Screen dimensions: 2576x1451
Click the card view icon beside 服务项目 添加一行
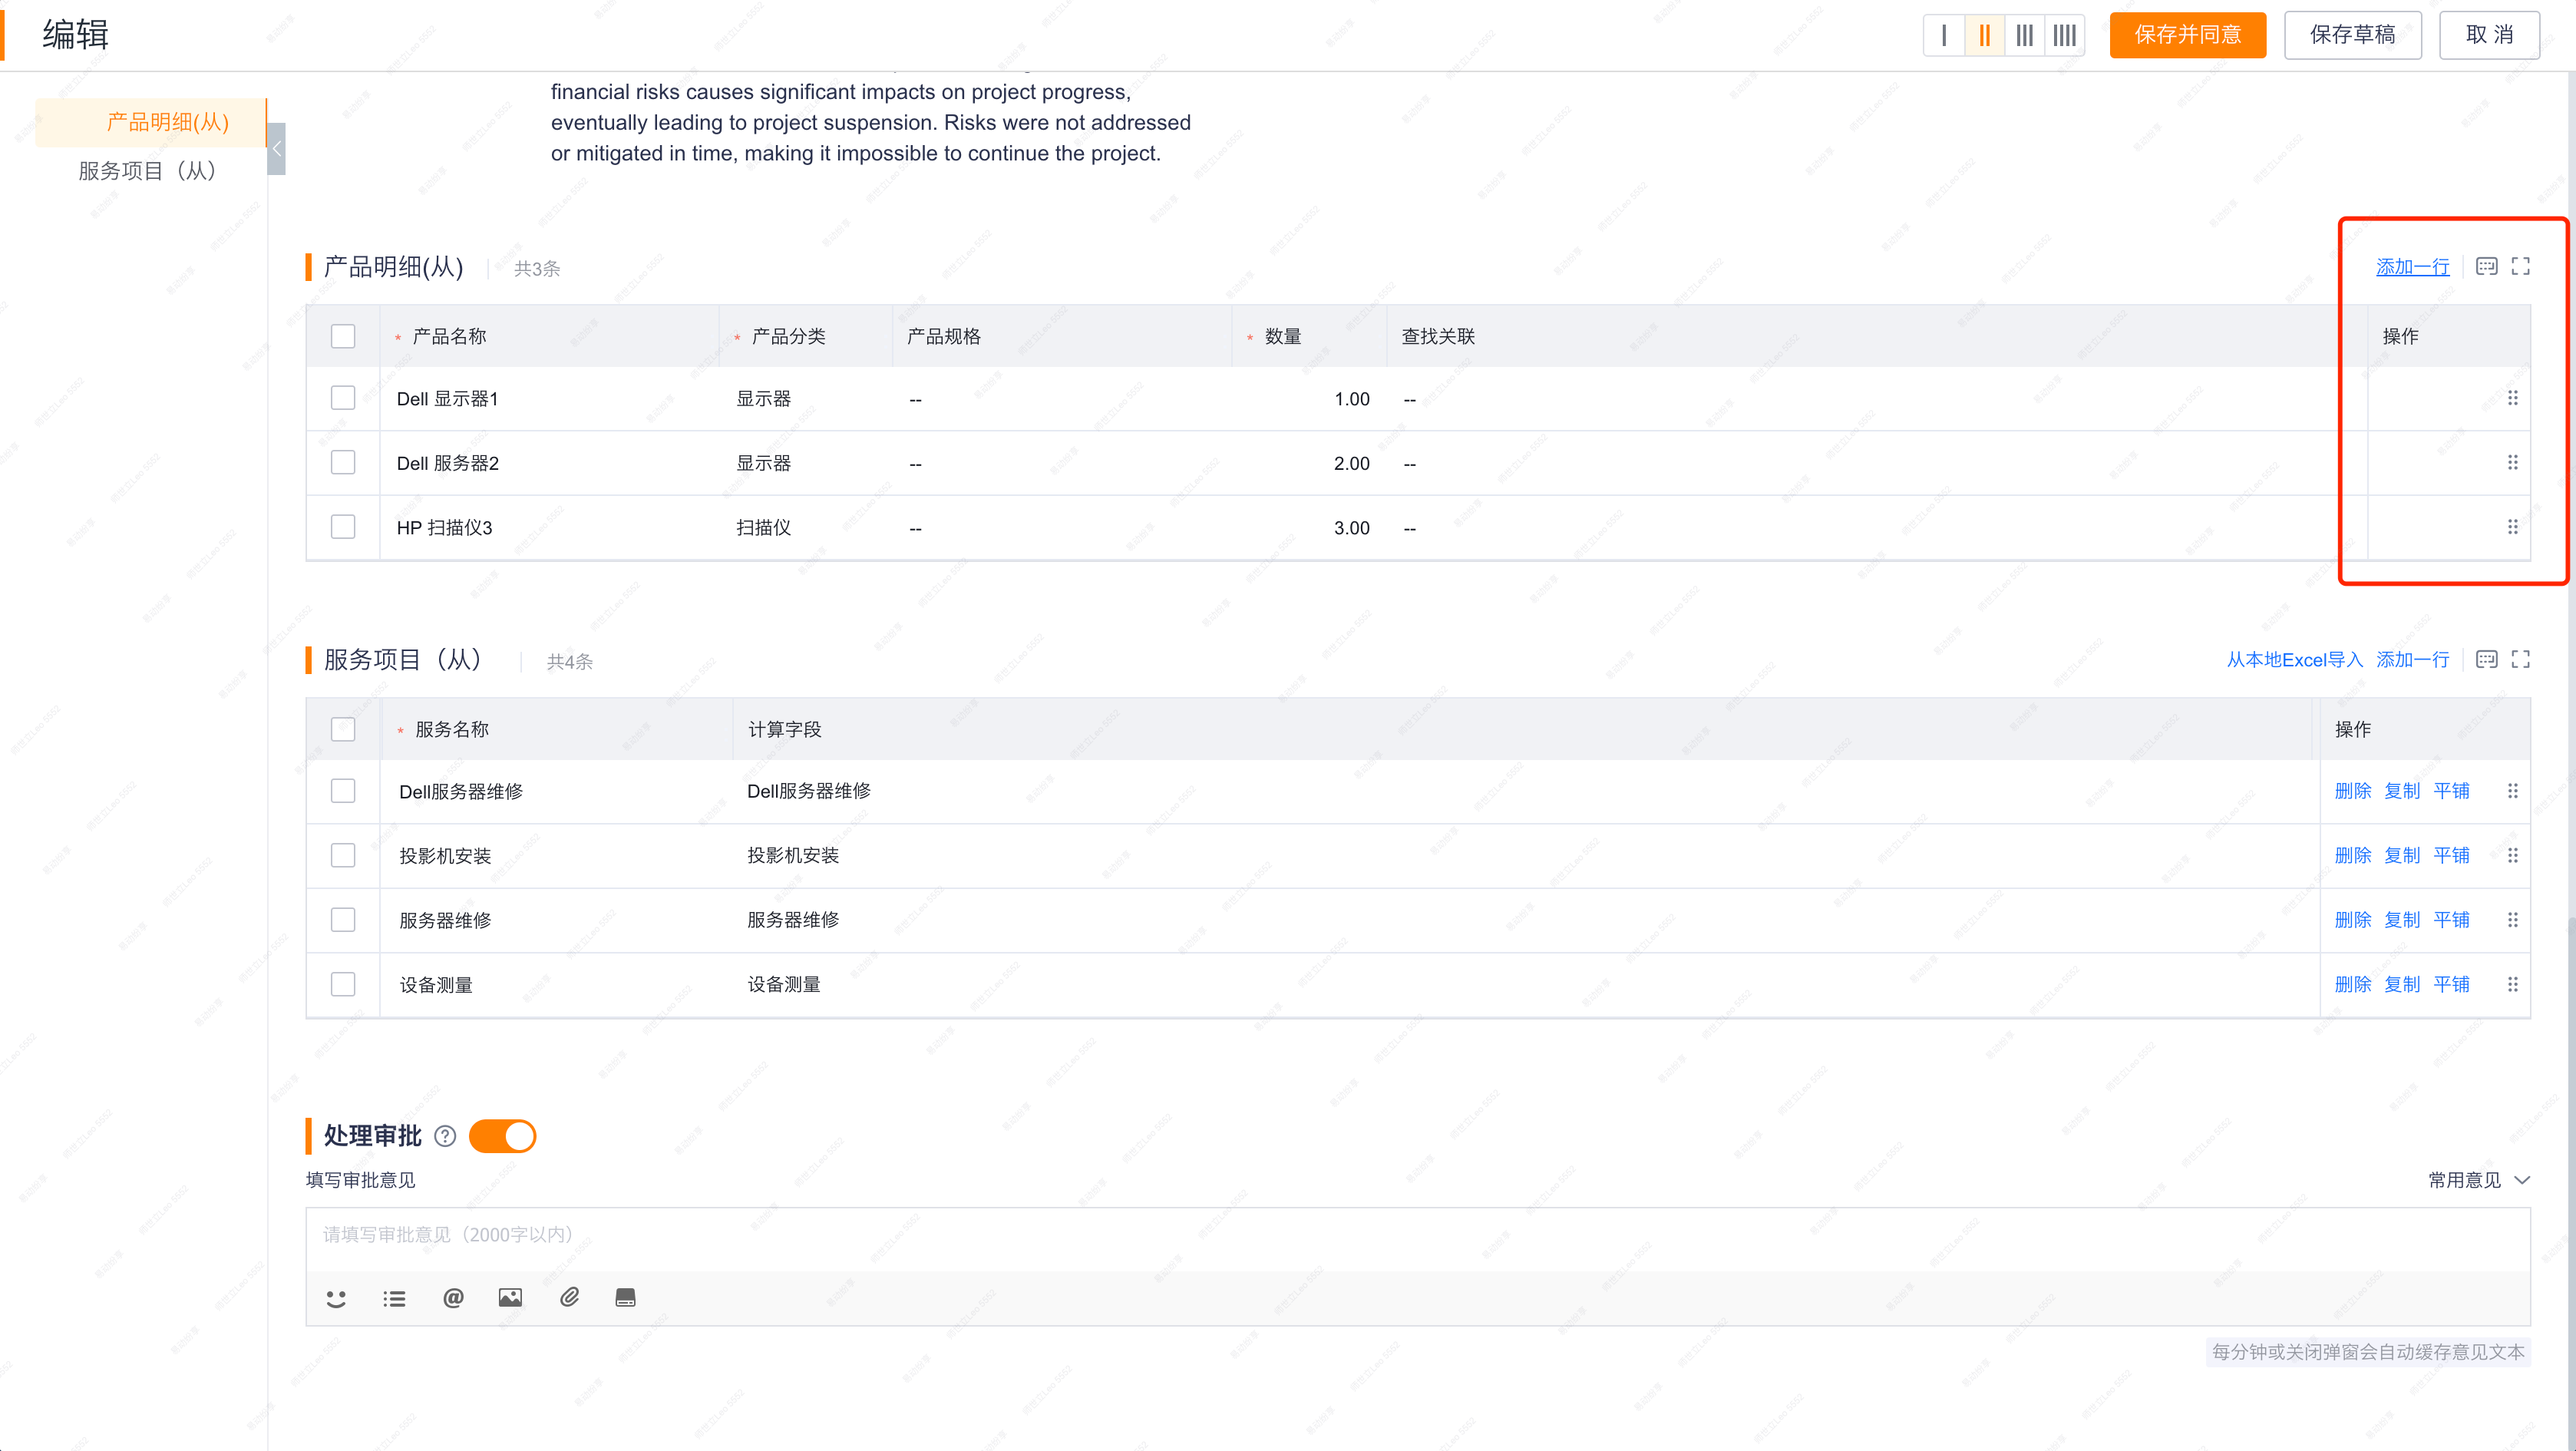[2486, 659]
